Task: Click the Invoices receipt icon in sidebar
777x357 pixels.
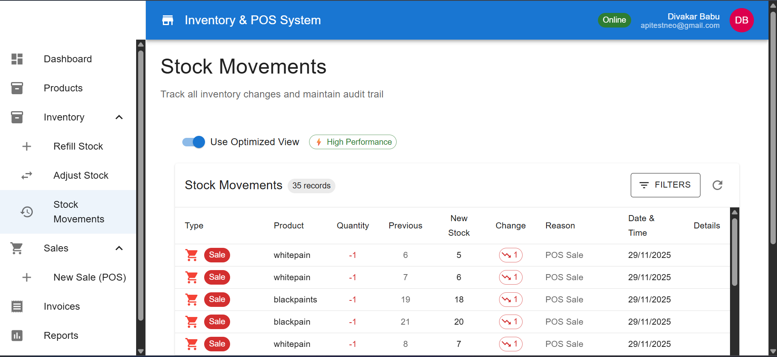Action: tap(17, 306)
